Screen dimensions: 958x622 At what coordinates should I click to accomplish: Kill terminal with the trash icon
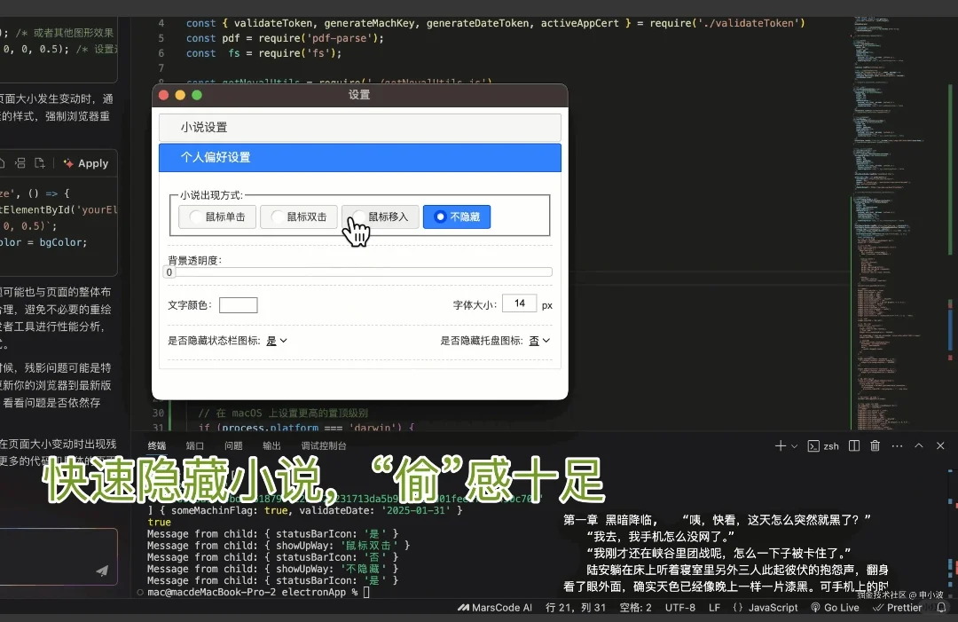pos(875,446)
